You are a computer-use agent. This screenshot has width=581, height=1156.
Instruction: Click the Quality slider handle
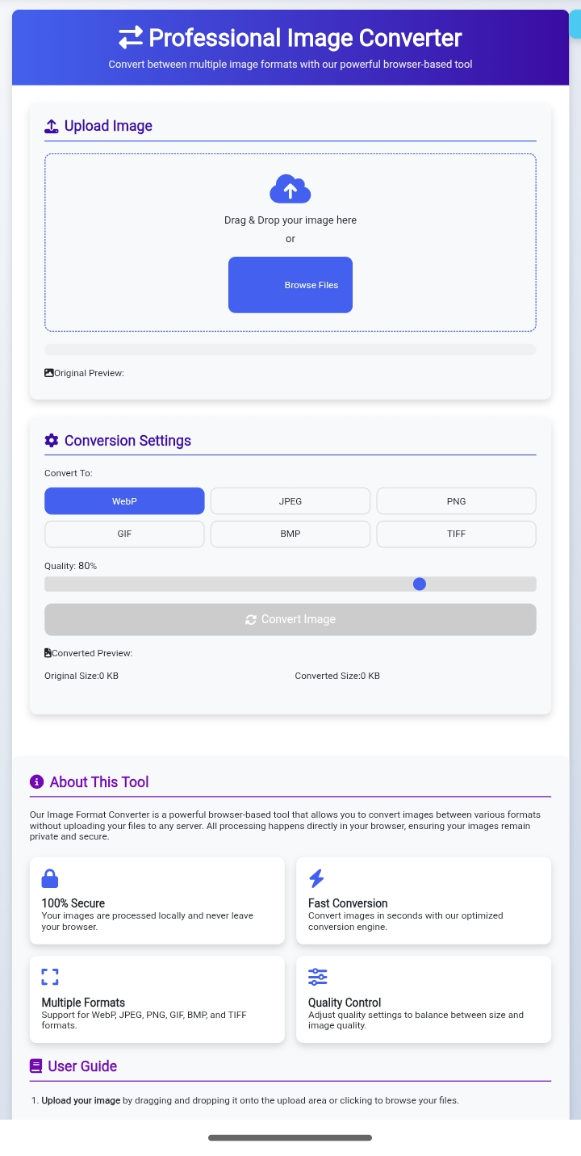[420, 584]
